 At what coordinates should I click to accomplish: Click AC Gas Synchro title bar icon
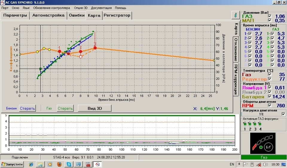click(3, 2)
